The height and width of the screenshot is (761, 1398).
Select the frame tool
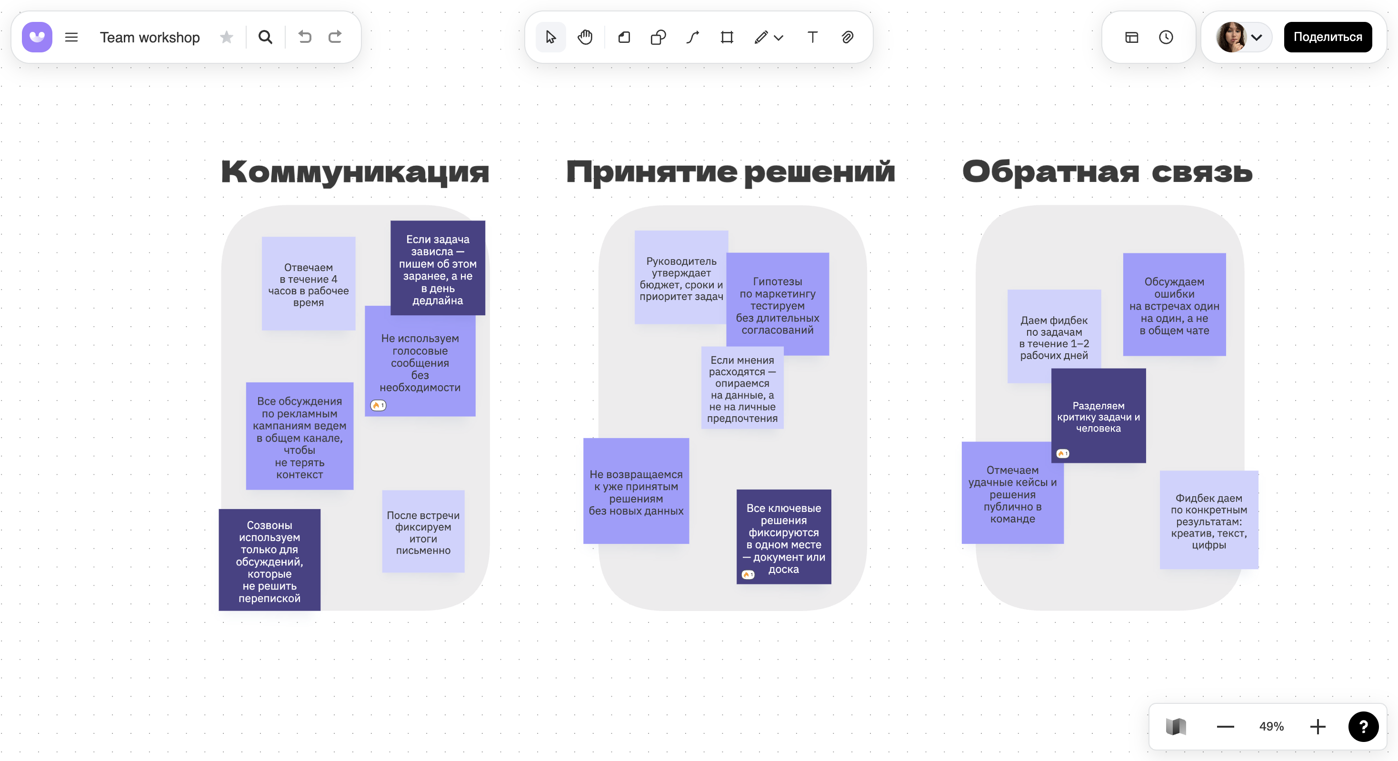727,37
